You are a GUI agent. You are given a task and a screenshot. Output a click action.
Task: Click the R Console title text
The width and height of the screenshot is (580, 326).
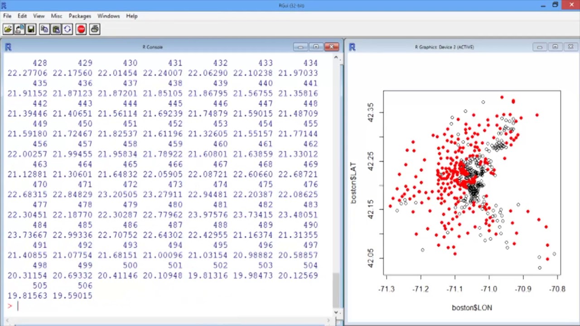tap(153, 47)
